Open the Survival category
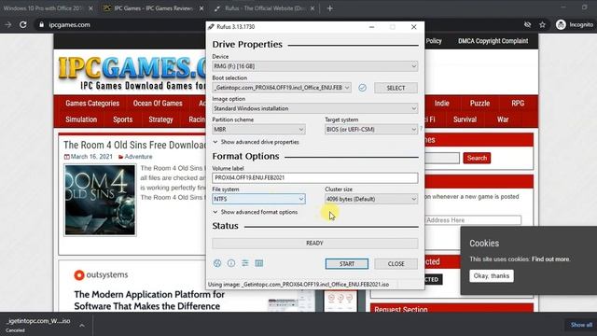This screenshot has width=597, height=336. (x=465, y=119)
